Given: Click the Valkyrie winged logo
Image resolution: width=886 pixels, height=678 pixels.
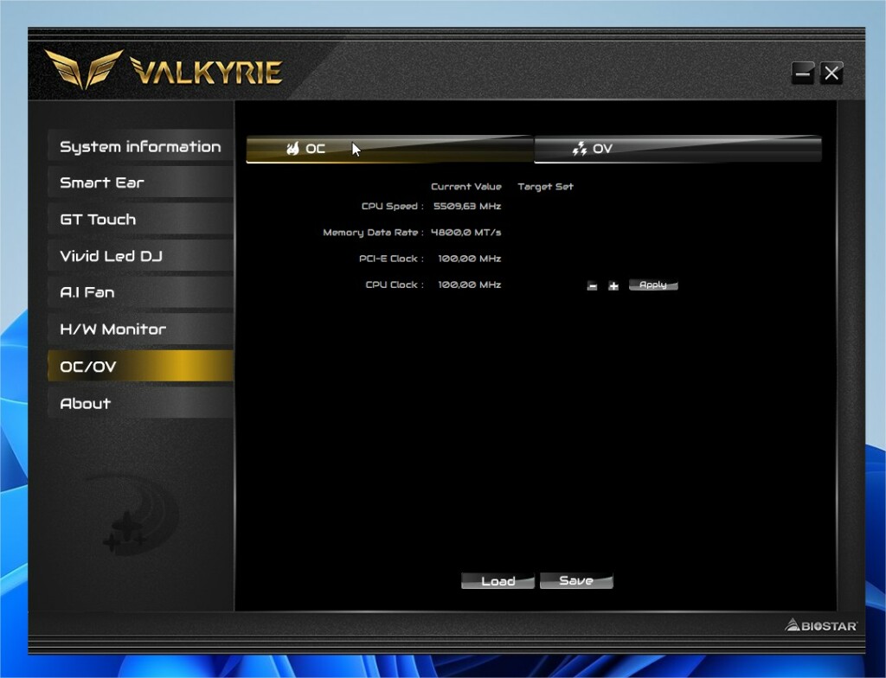Looking at the screenshot, I should click(x=84, y=69).
